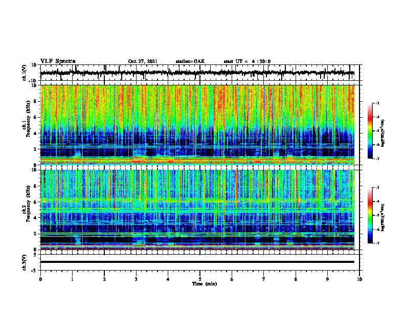Click the "5" minute tick label
Screen dimensions: 405x313
coord(200,279)
